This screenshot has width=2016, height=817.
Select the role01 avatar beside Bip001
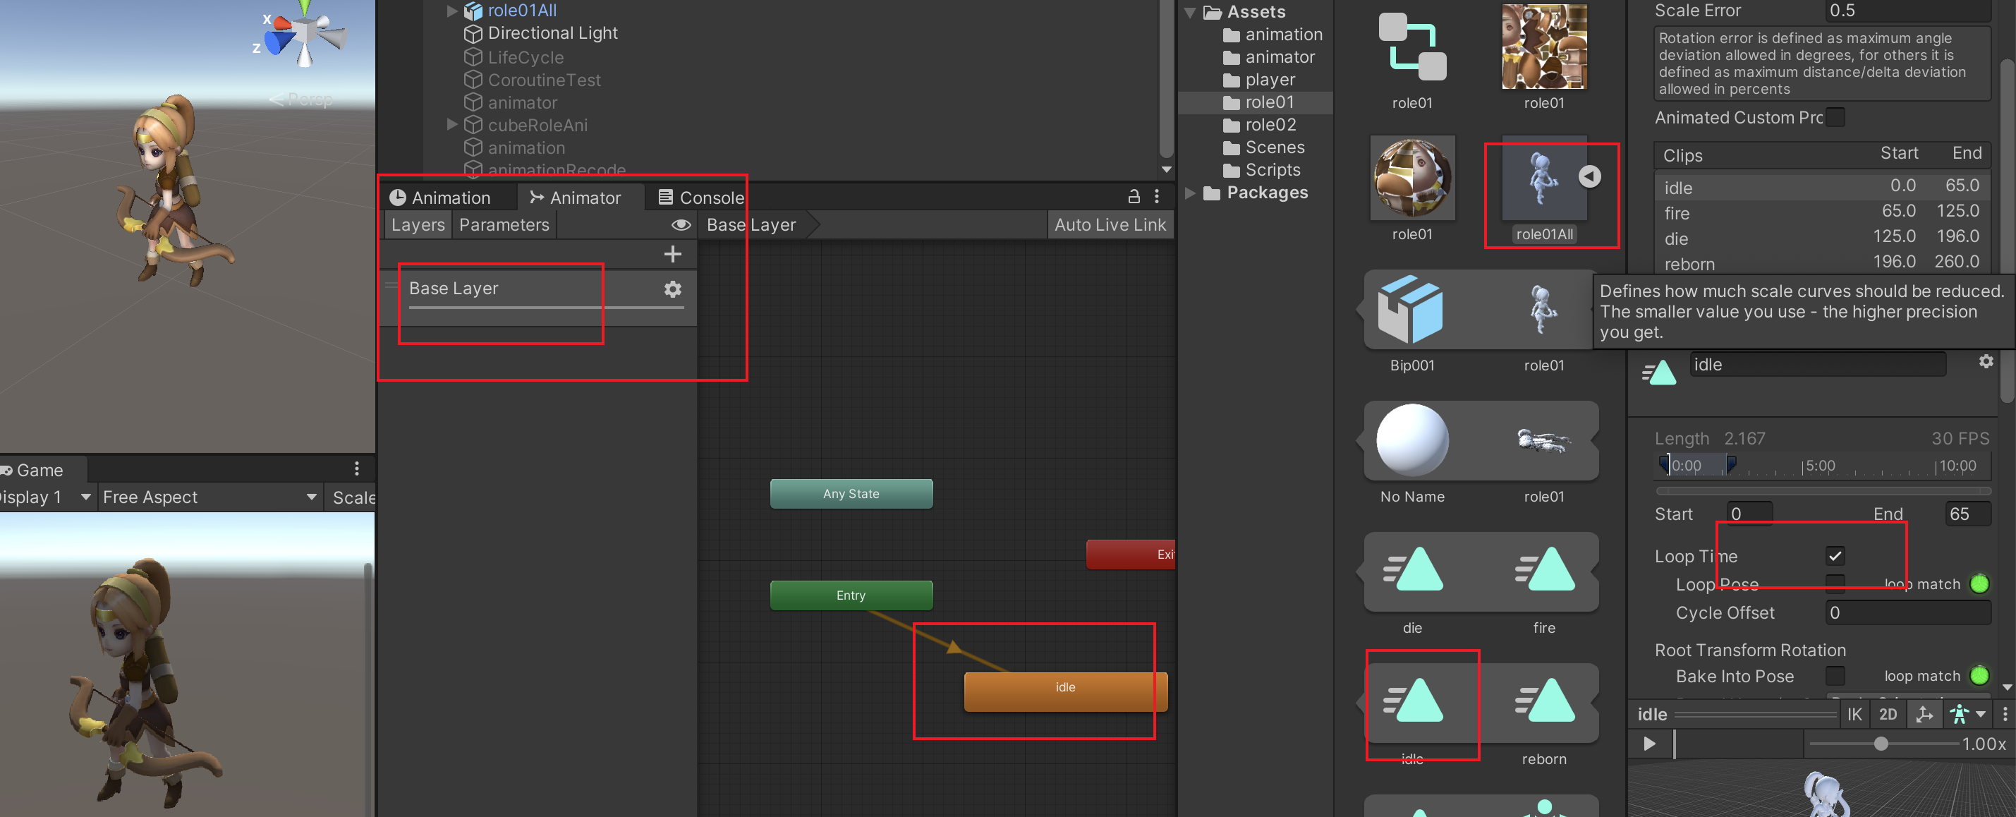click(x=1543, y=310)
